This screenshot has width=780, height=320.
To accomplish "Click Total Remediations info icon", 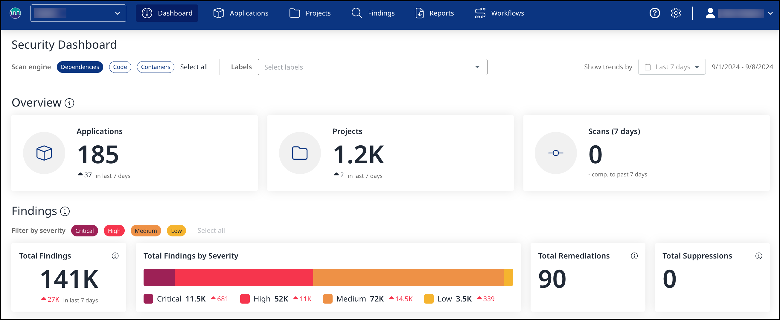I will (634, 256).
